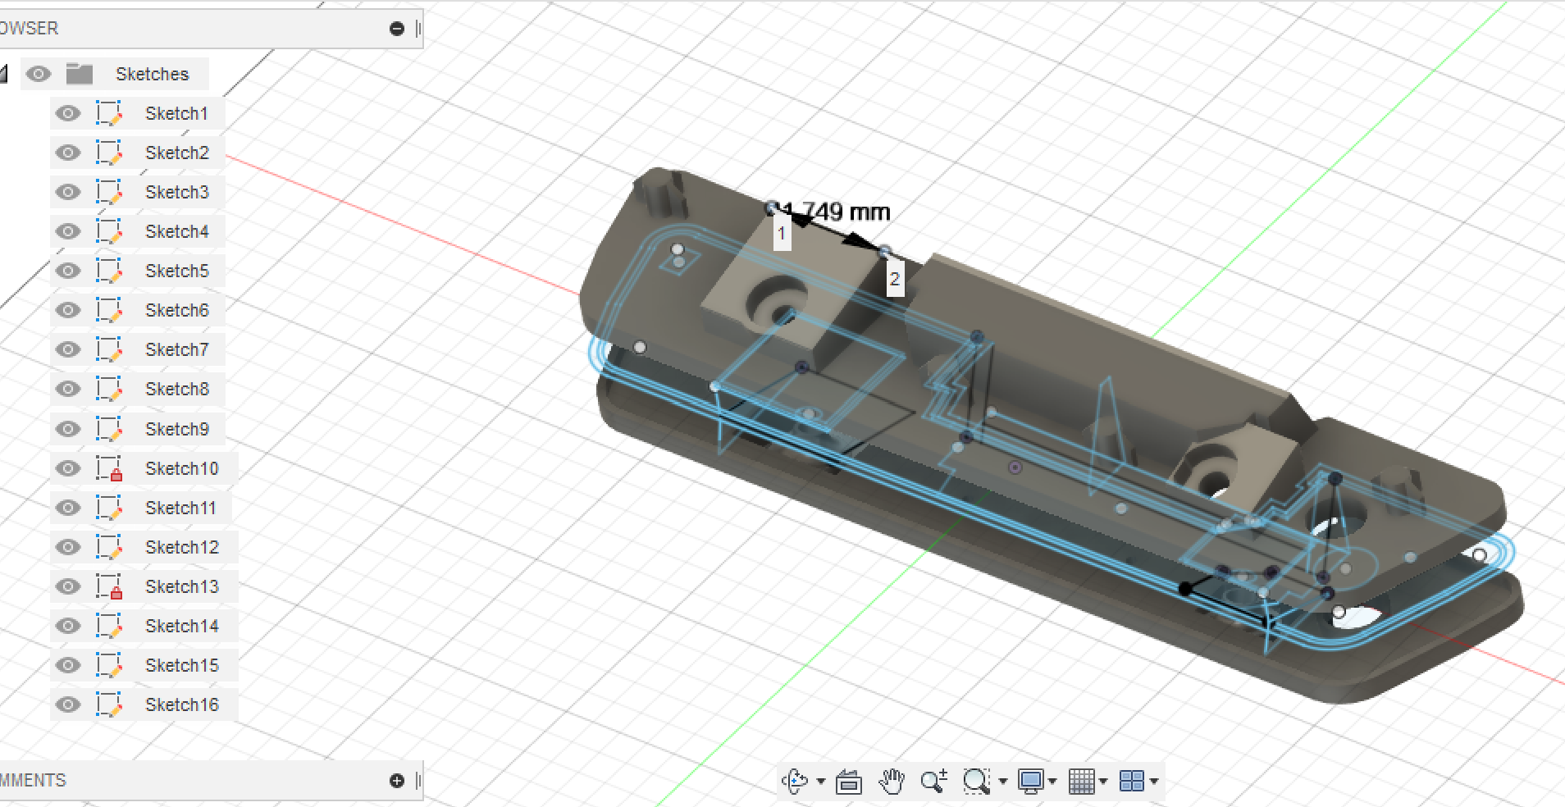Image resolution: width=1565 pixels, height=807 pixels.
Task: Click measurement point marker 2
Action: pyautogui.click(x=895, y=279)
